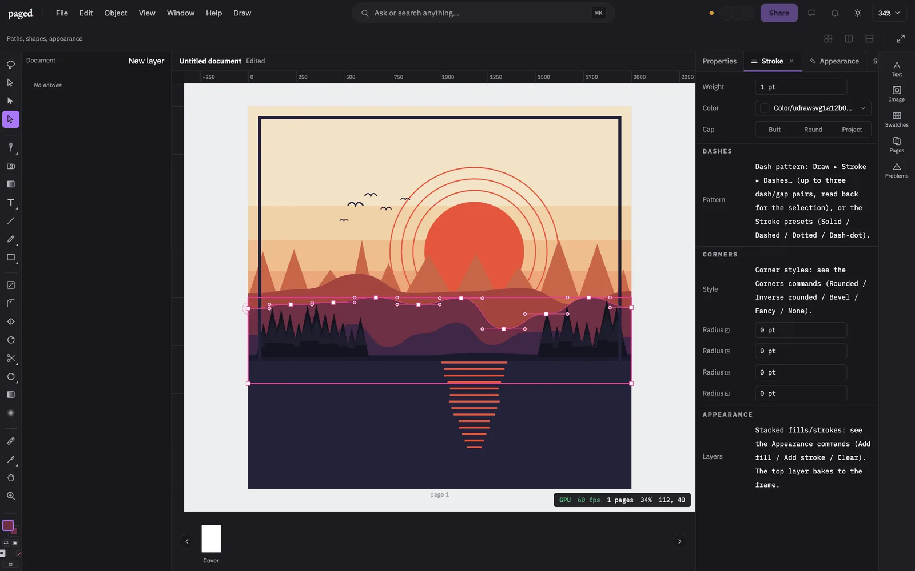Select the Pen tool in the toolbar
Screen dimensions: 915x571
click(10, 148)
